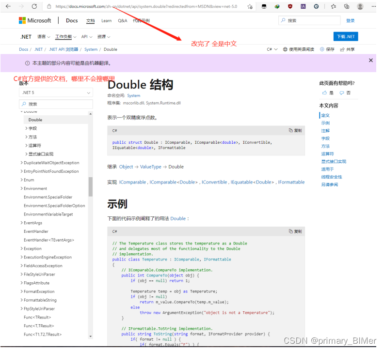Open the IConvertible interface link

[x=214, y=182]
